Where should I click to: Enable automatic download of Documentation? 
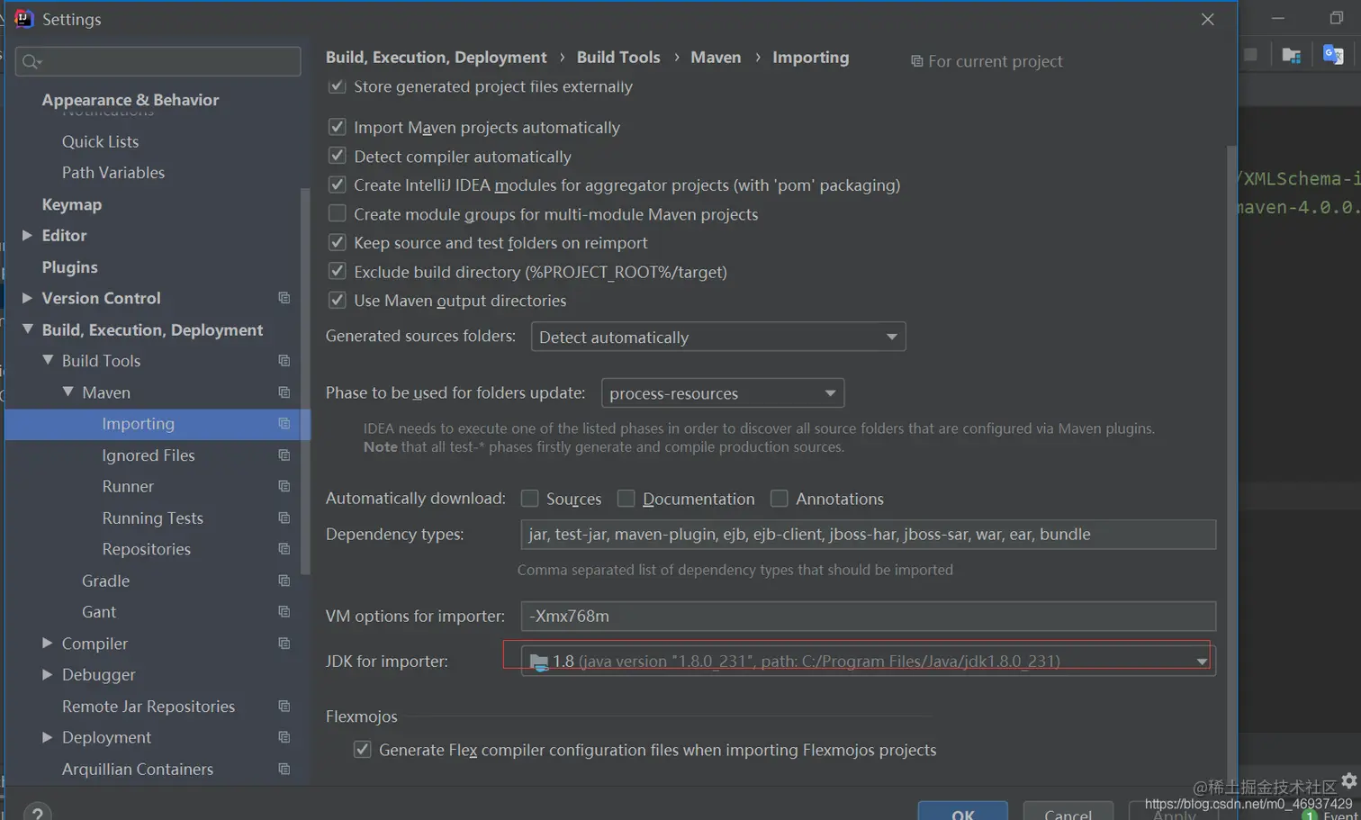626,498
